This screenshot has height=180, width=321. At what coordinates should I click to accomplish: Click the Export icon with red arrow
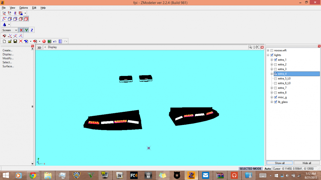tap(35, 41)
